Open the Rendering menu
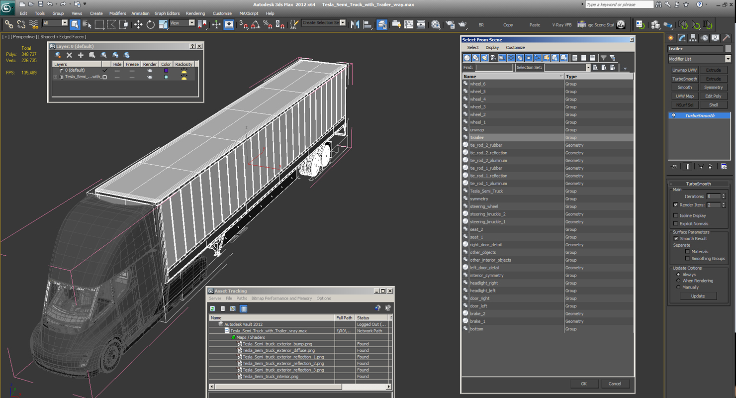Screen dimensions: 736x398 tap(195, 13)
